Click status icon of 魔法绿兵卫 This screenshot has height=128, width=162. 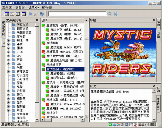point(43,65)
